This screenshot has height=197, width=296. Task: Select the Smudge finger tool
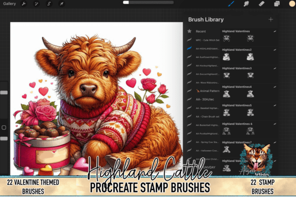(x=246, y=4)
